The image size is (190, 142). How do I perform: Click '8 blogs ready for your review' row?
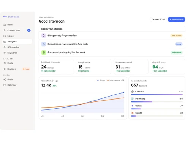tap(112, 36)
